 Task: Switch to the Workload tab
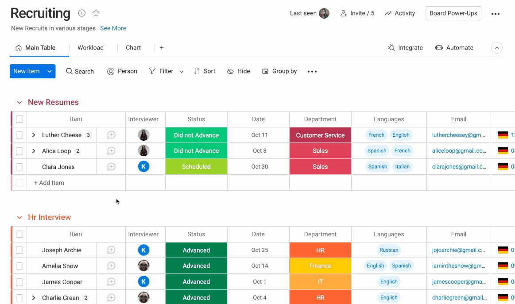90,48
